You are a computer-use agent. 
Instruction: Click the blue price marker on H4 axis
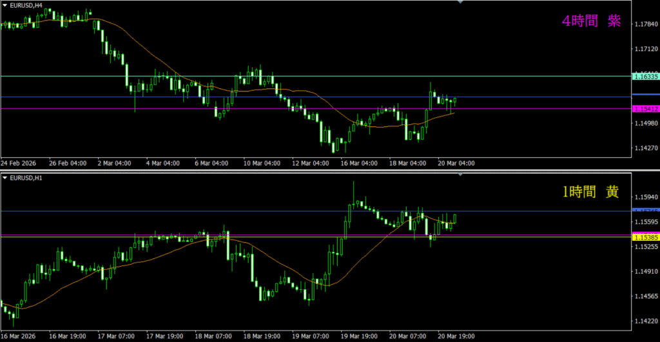645,97
